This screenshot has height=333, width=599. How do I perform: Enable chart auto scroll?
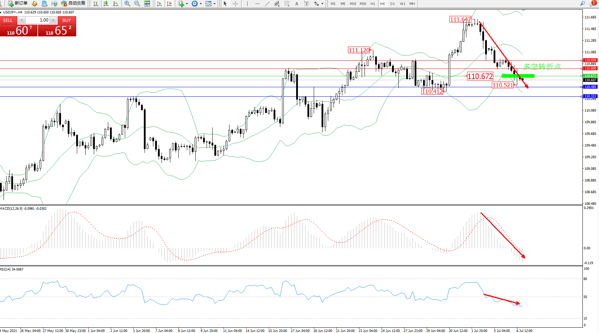coord(159,4)
